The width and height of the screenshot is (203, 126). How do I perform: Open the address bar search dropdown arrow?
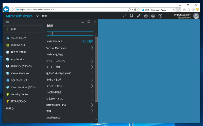pyautogui.click(x=132, y=10)
